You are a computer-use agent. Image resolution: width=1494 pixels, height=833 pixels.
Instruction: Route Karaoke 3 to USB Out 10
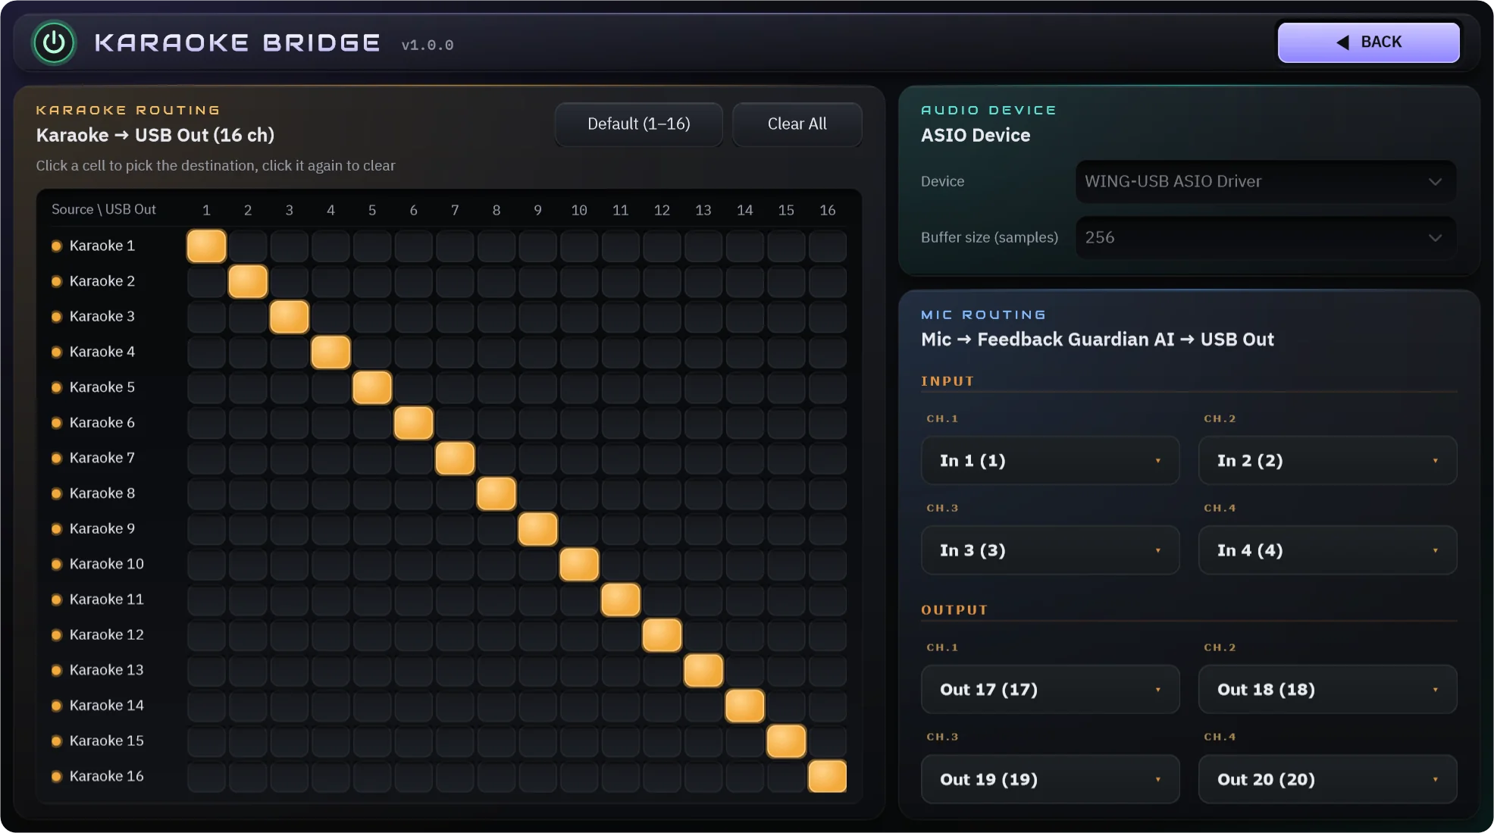click(x=579, y=317)
